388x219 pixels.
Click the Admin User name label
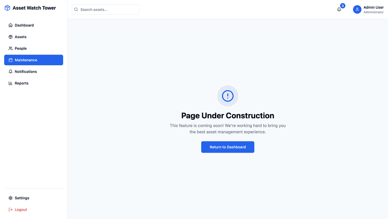click(x=373, y=7)
